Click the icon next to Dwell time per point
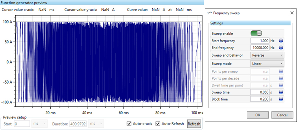Screen dimensions: 297x130 click(x=281, y=85)
